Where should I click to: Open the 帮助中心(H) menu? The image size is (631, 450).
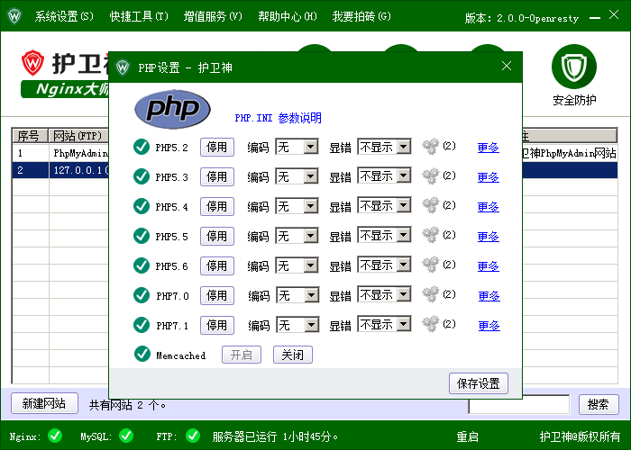pyautogui.click(x=288, y=16)
